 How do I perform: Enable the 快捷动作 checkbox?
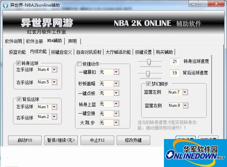click(79, 64)
